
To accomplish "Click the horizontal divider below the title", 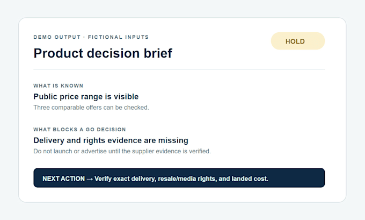I will click(179, 69).
